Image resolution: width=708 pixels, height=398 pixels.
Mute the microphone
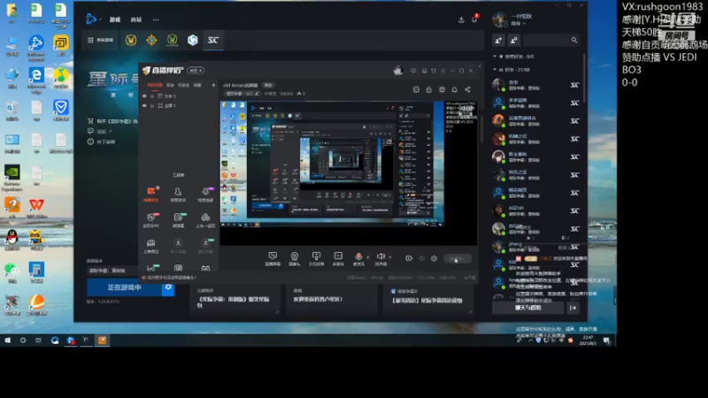pos(358,258)
